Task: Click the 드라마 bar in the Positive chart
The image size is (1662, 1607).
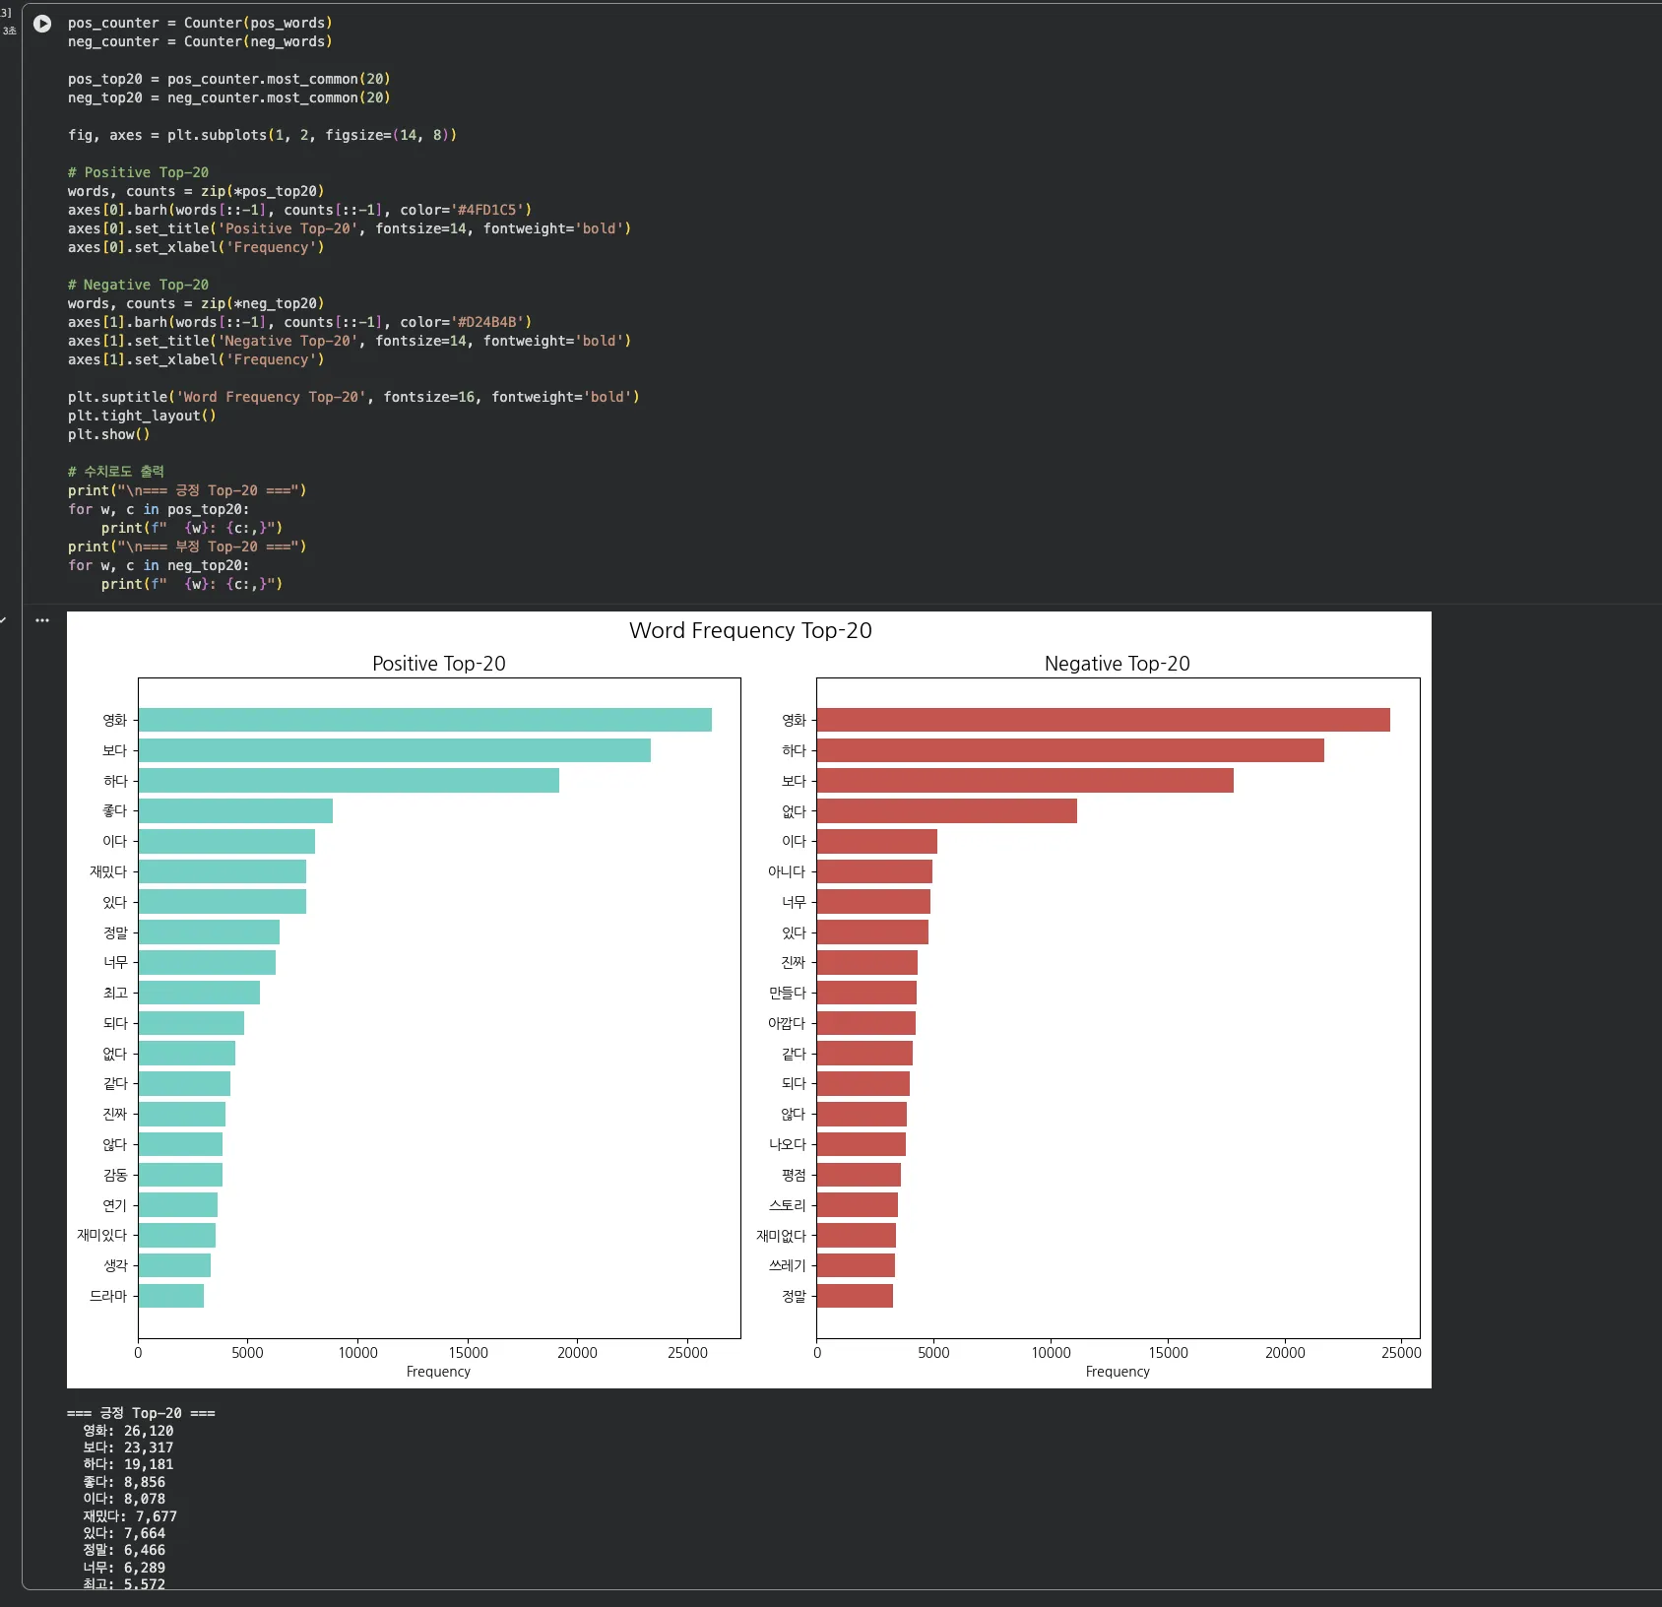Action: 171,1296
